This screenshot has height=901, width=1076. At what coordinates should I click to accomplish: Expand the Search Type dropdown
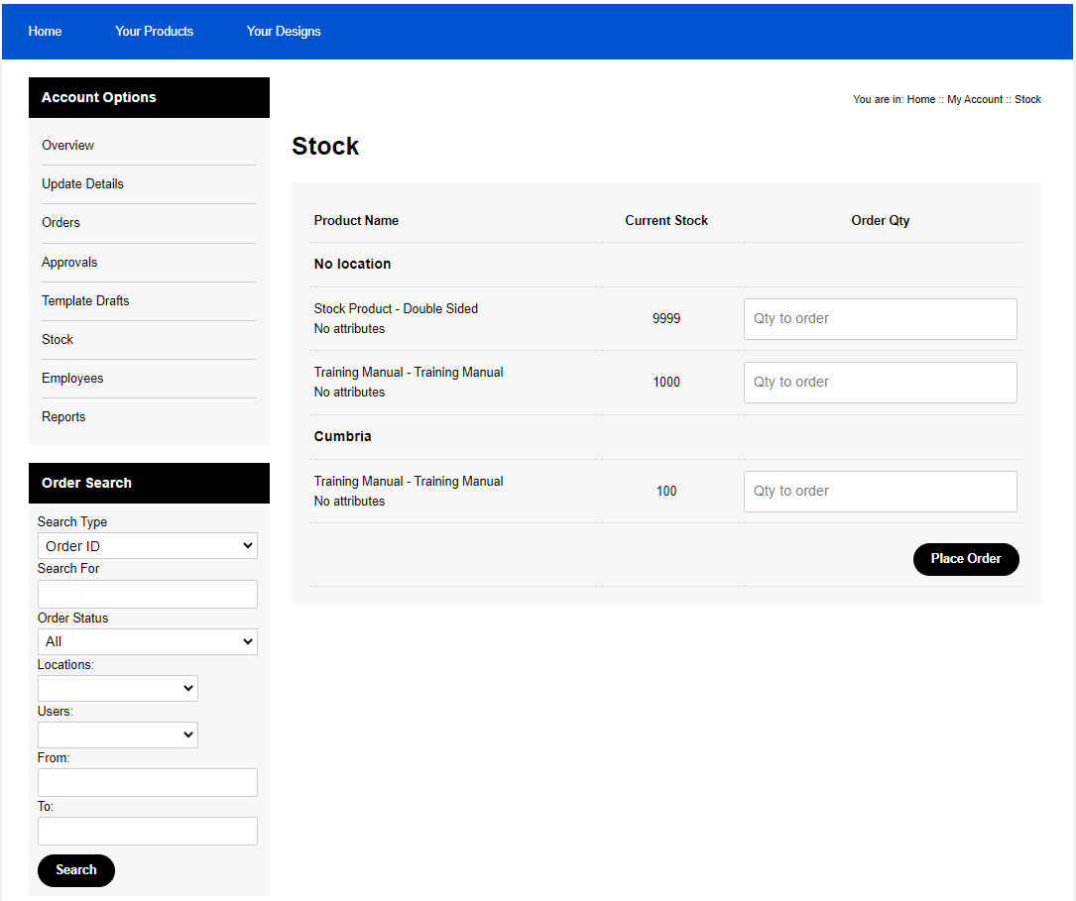148,546
